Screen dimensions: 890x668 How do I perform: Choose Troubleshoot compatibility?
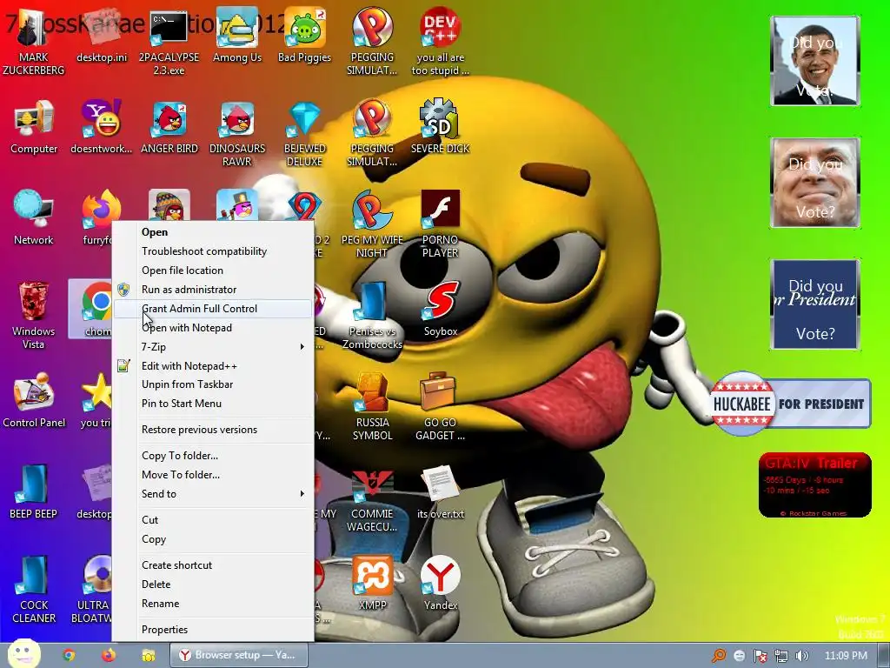tap(213, 251)
